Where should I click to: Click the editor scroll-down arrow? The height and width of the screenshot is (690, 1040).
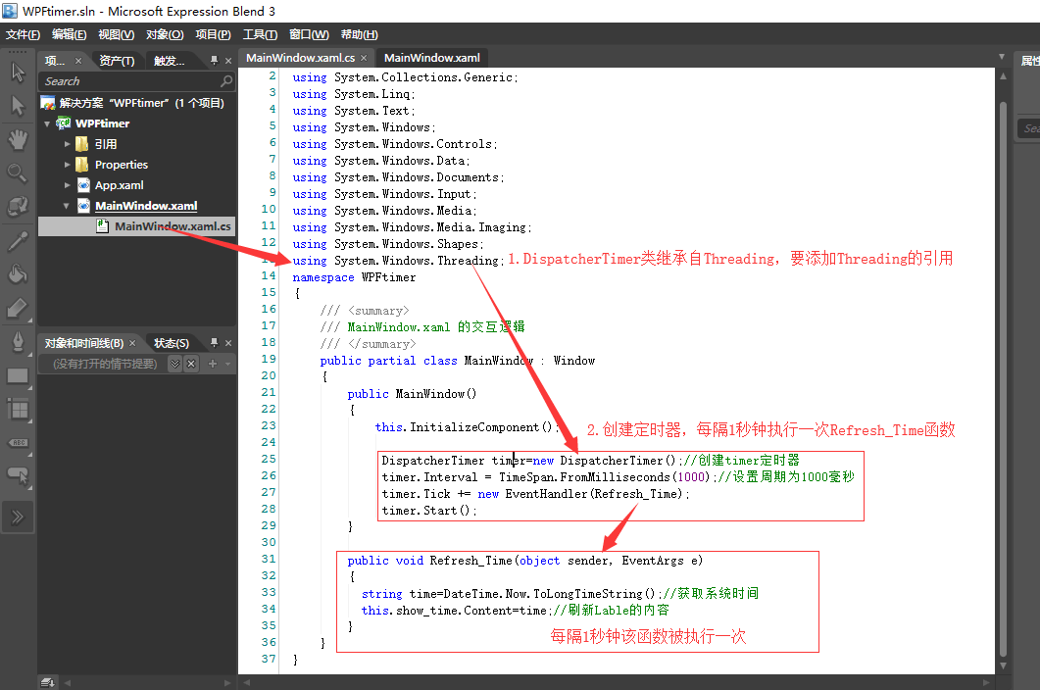click(1003, 665)
